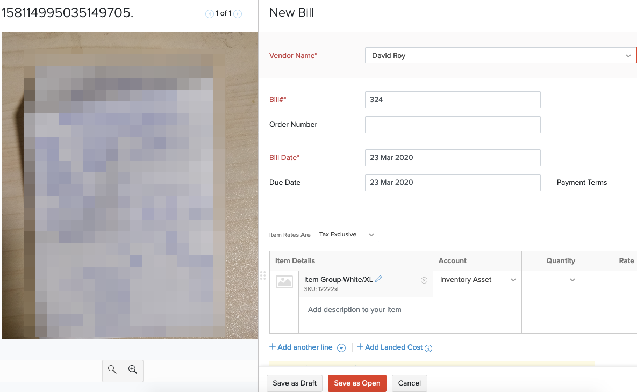Go to the previous attachment page arrow
The width and height of the screenshot is (637, 392).
pos(210,14)
